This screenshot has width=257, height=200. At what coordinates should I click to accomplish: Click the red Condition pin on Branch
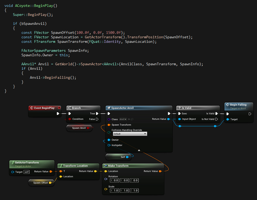pos(70,119)
